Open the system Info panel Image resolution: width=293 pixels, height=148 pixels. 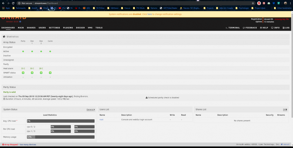(x=275, y=28)
